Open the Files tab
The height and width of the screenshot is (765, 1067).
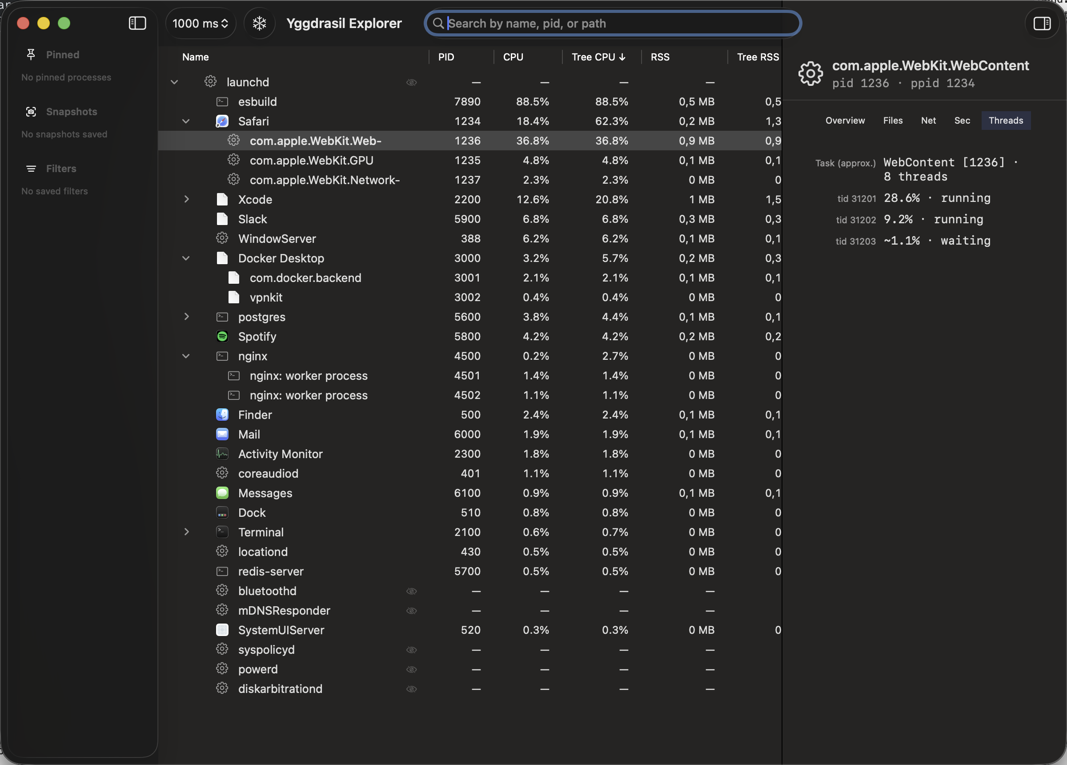893,121
